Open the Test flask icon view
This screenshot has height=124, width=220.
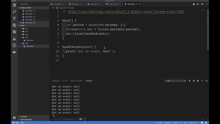point(14,39)
